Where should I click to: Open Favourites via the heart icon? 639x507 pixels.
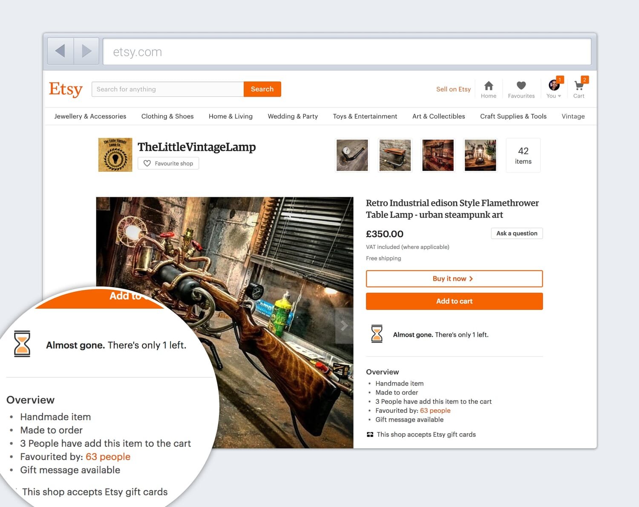click(x=521, y=88)
